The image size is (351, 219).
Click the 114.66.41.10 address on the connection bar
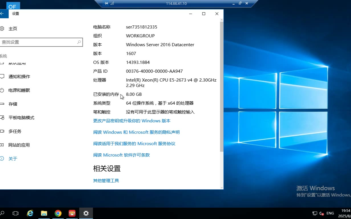[x=176, y=3]
